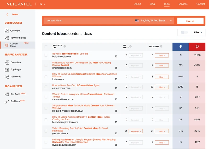Open entrepreneur.com external link icon
209x149 pixels.
[x=116, y=88]
